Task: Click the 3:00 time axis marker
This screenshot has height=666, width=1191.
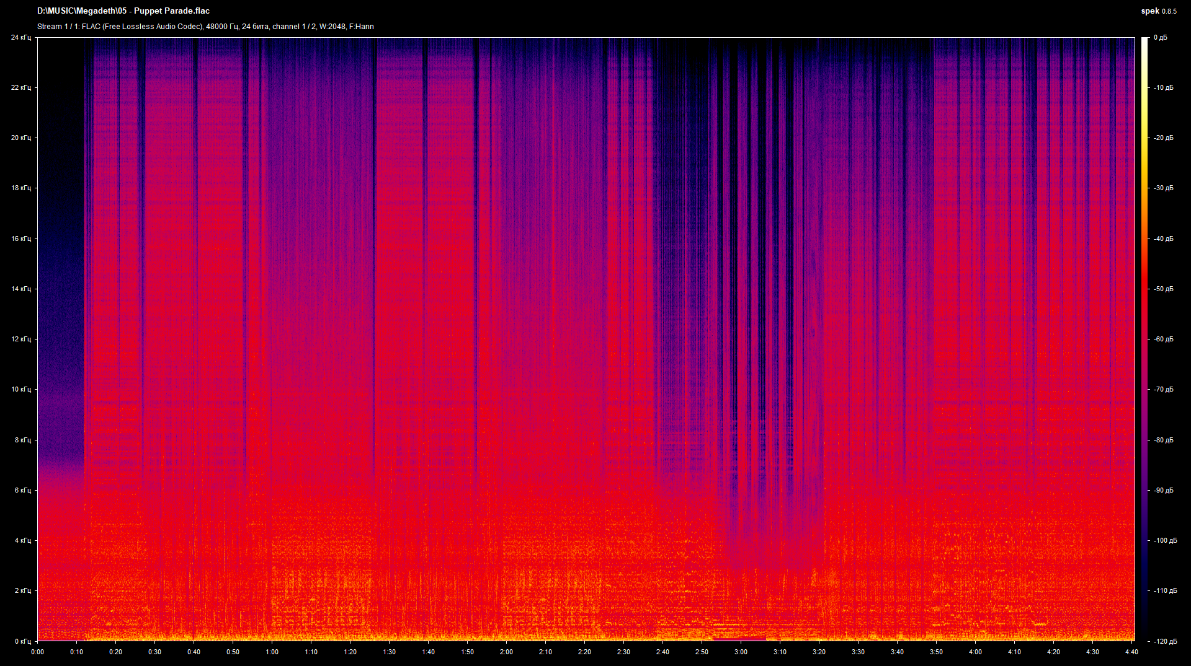Action: tap(741, 652)
